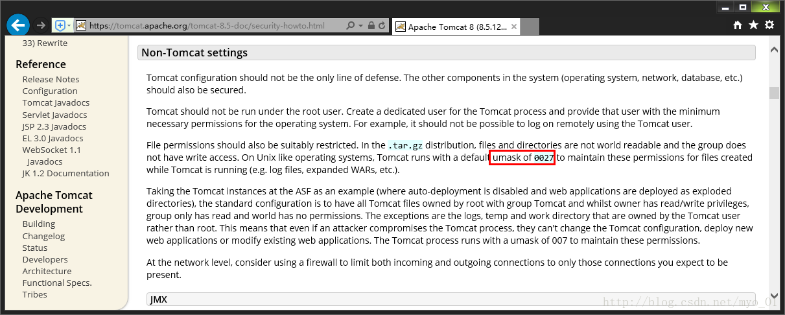The height and width of the screenshot is (315, 785).
Task: Click the padlock security icon
Action: 371,26
